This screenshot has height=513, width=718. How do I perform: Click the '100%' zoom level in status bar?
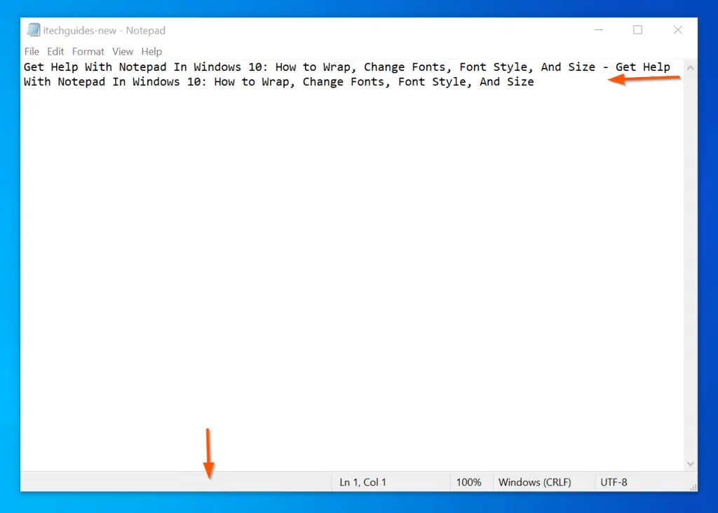click(468, 482)
